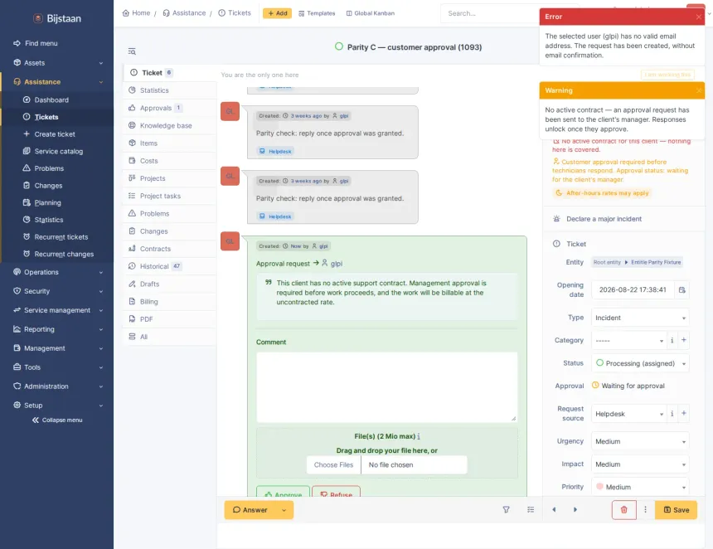This screenshot has width=713, height=549.
Task: Click the first GL user avatar
Action: click(x=230, y=111)
